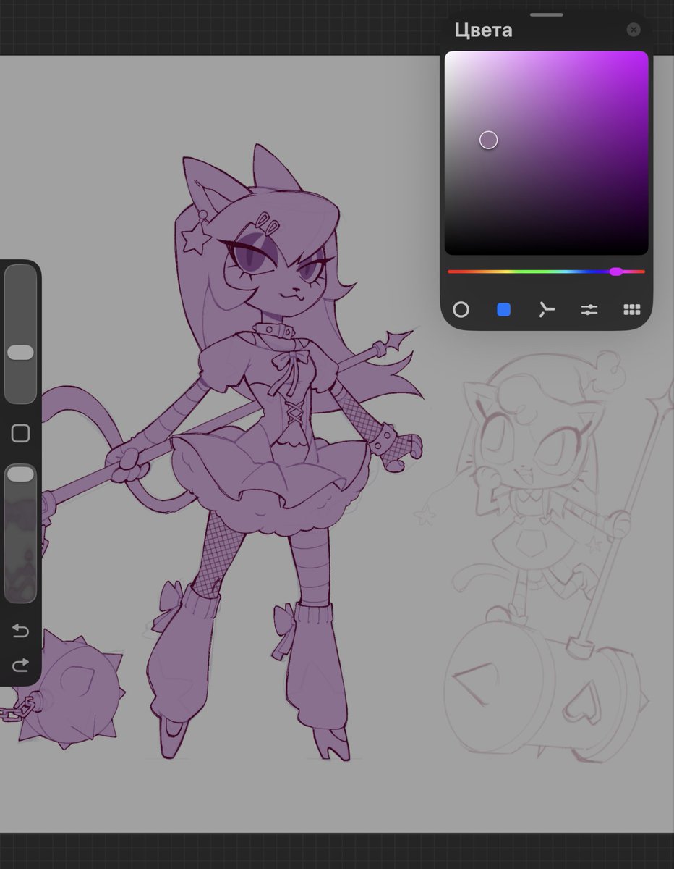Screen dimensions: 674x869
Task: Click the Цвета panel drag handle
Action: pos(546,14)
